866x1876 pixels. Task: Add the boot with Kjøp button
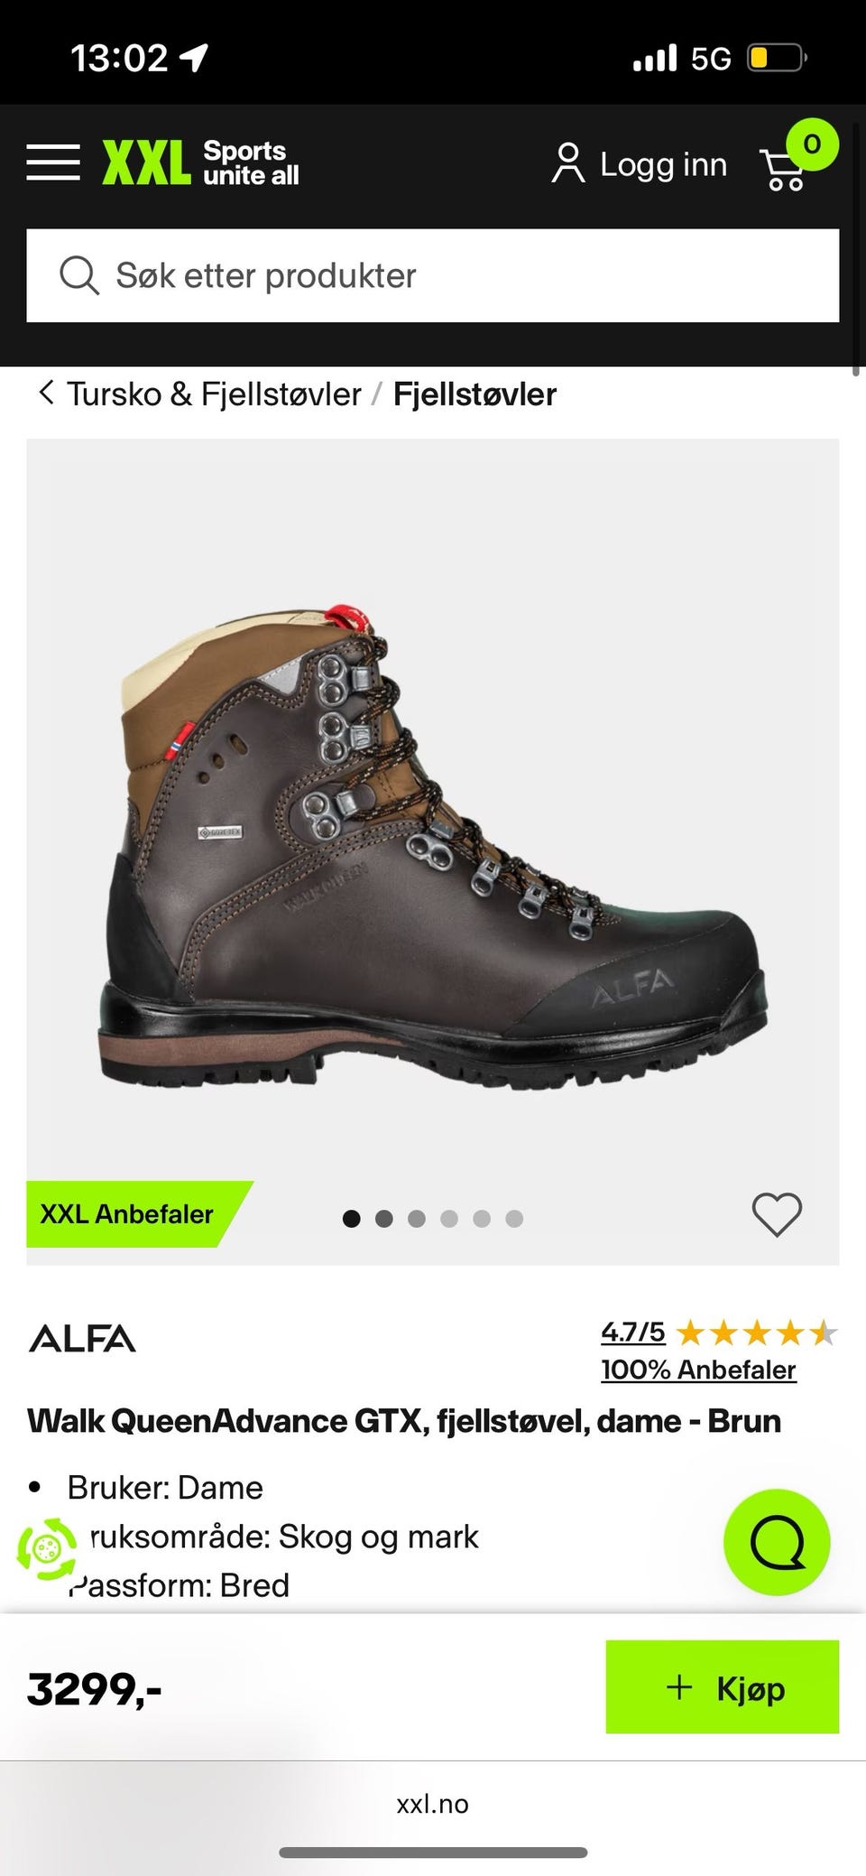coord(723,1686)
